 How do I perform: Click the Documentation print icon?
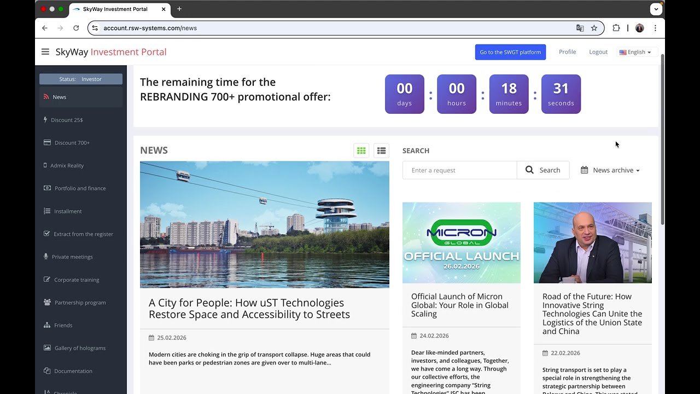point(46,371)
